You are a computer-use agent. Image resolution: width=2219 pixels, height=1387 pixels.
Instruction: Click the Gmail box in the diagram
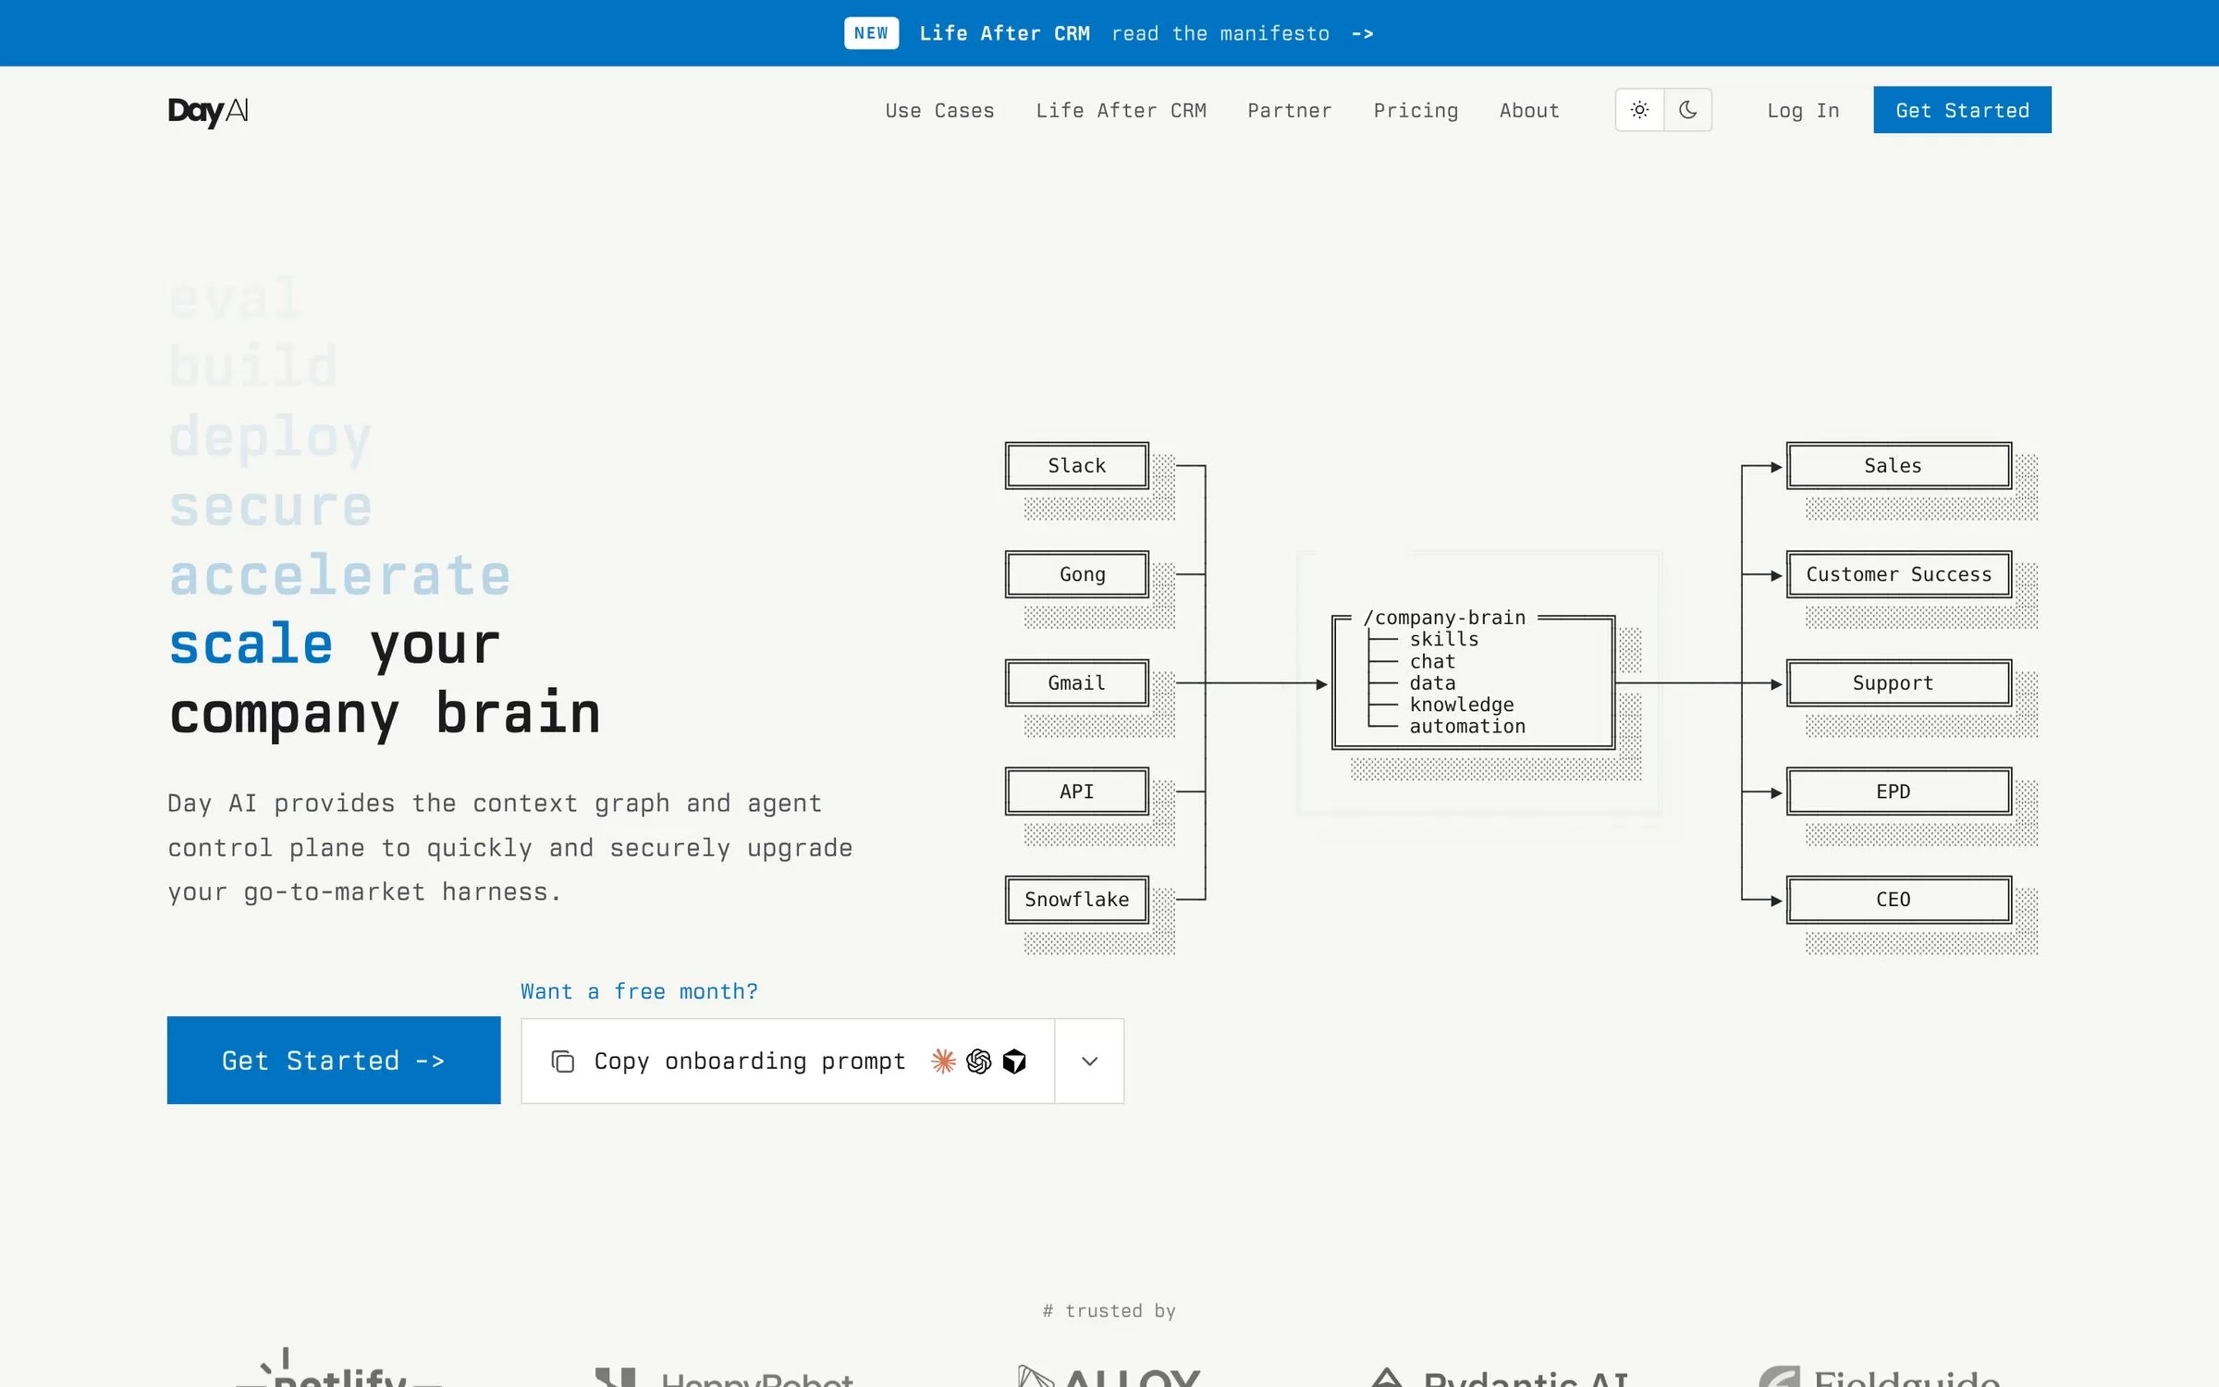point(1077,683)
